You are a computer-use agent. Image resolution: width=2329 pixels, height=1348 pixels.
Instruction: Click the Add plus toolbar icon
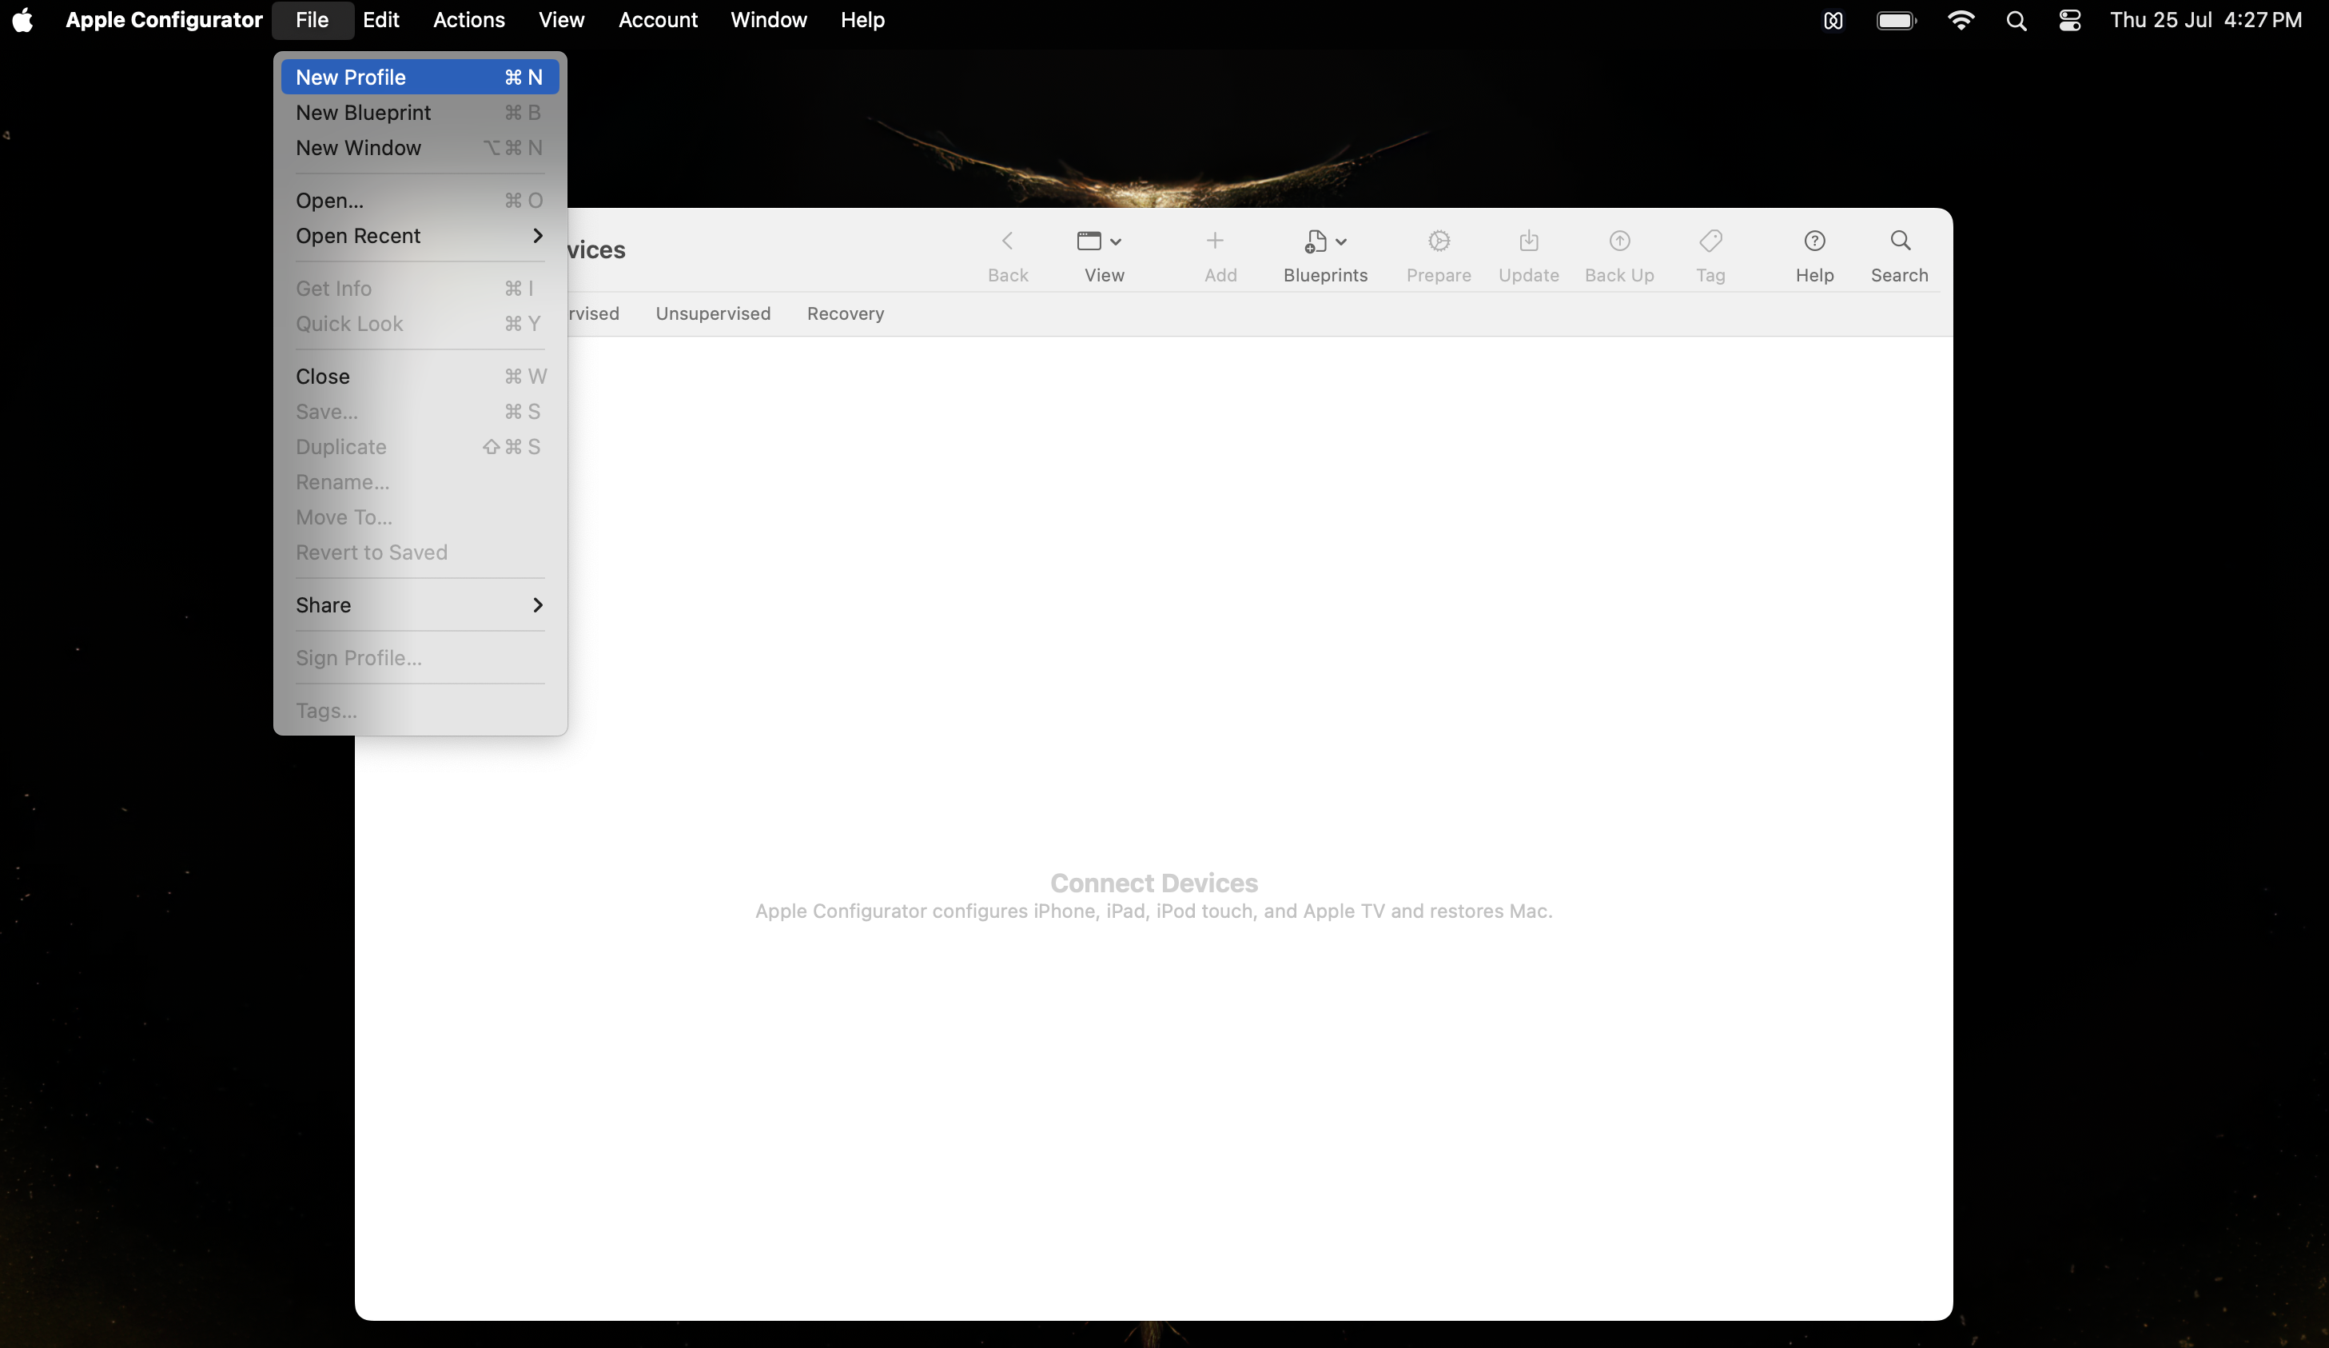[1214, 241]
